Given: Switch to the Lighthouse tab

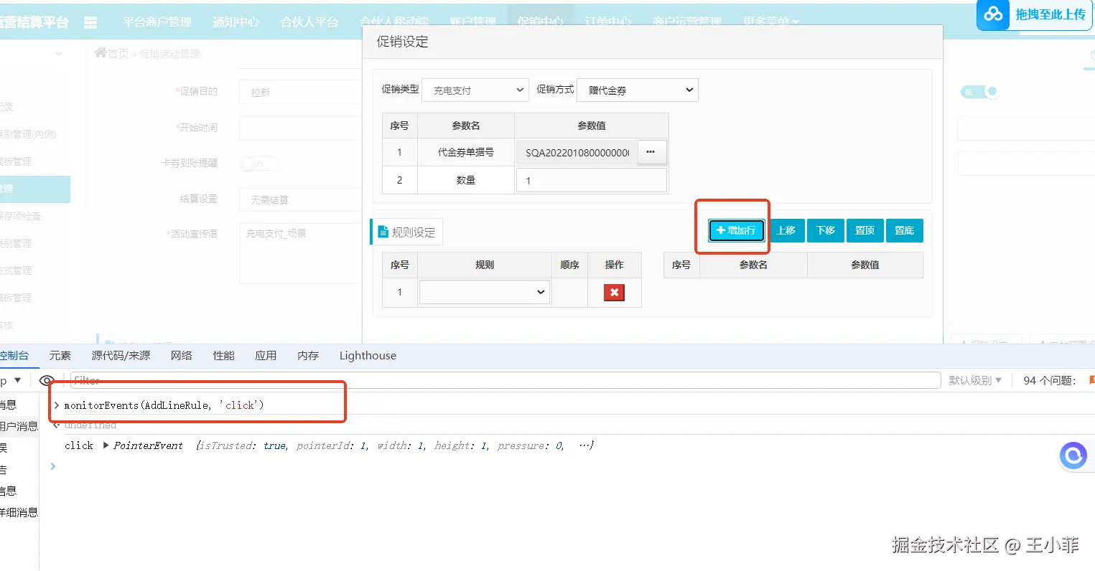Looking at the screenshot, I should (368, 356).
